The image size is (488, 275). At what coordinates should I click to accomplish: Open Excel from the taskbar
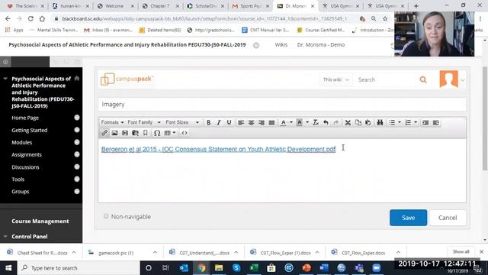pyautogui.click(x=254, y=268)
